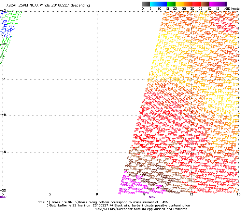Click the longitude 9 axis label
241x211 pixels.
pos(144,194)
